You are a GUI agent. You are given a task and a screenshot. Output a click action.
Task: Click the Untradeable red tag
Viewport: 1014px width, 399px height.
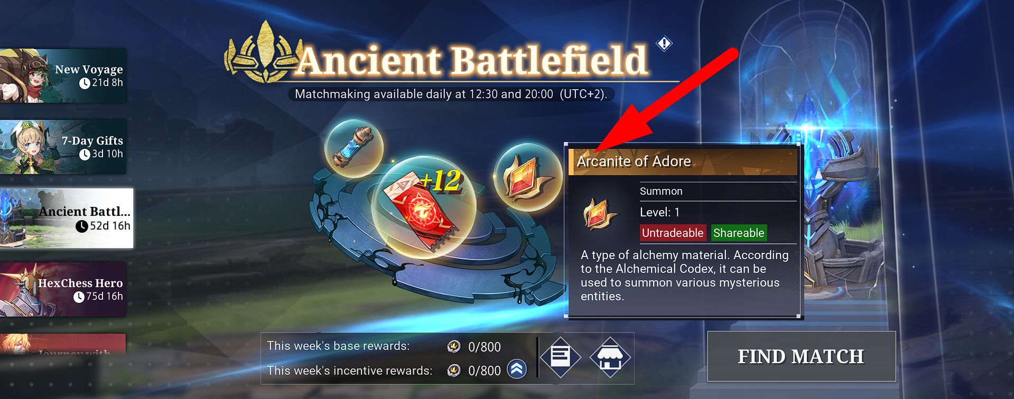click(672, 233)
